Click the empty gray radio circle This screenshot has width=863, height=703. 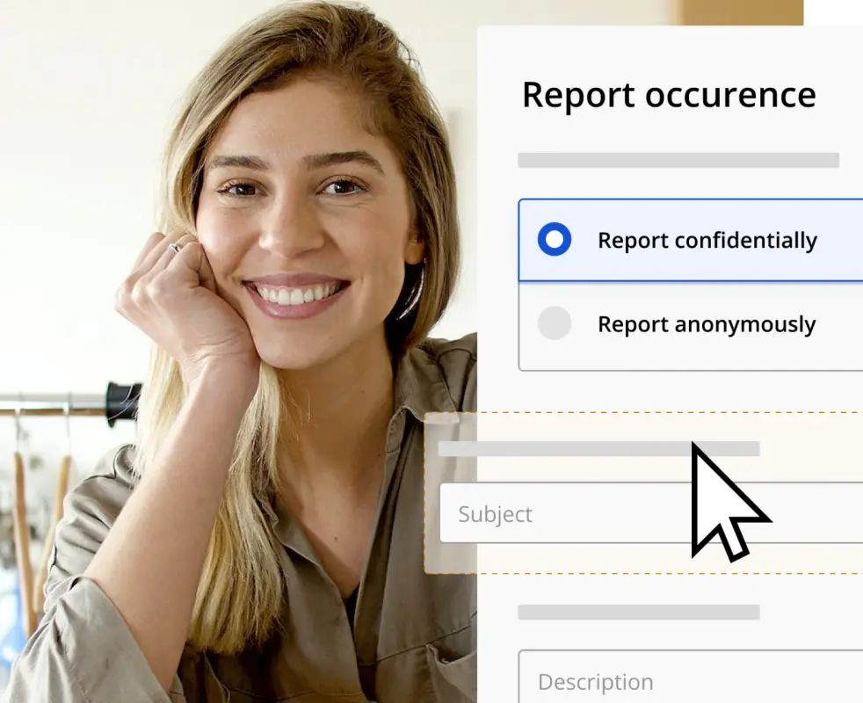555,323
